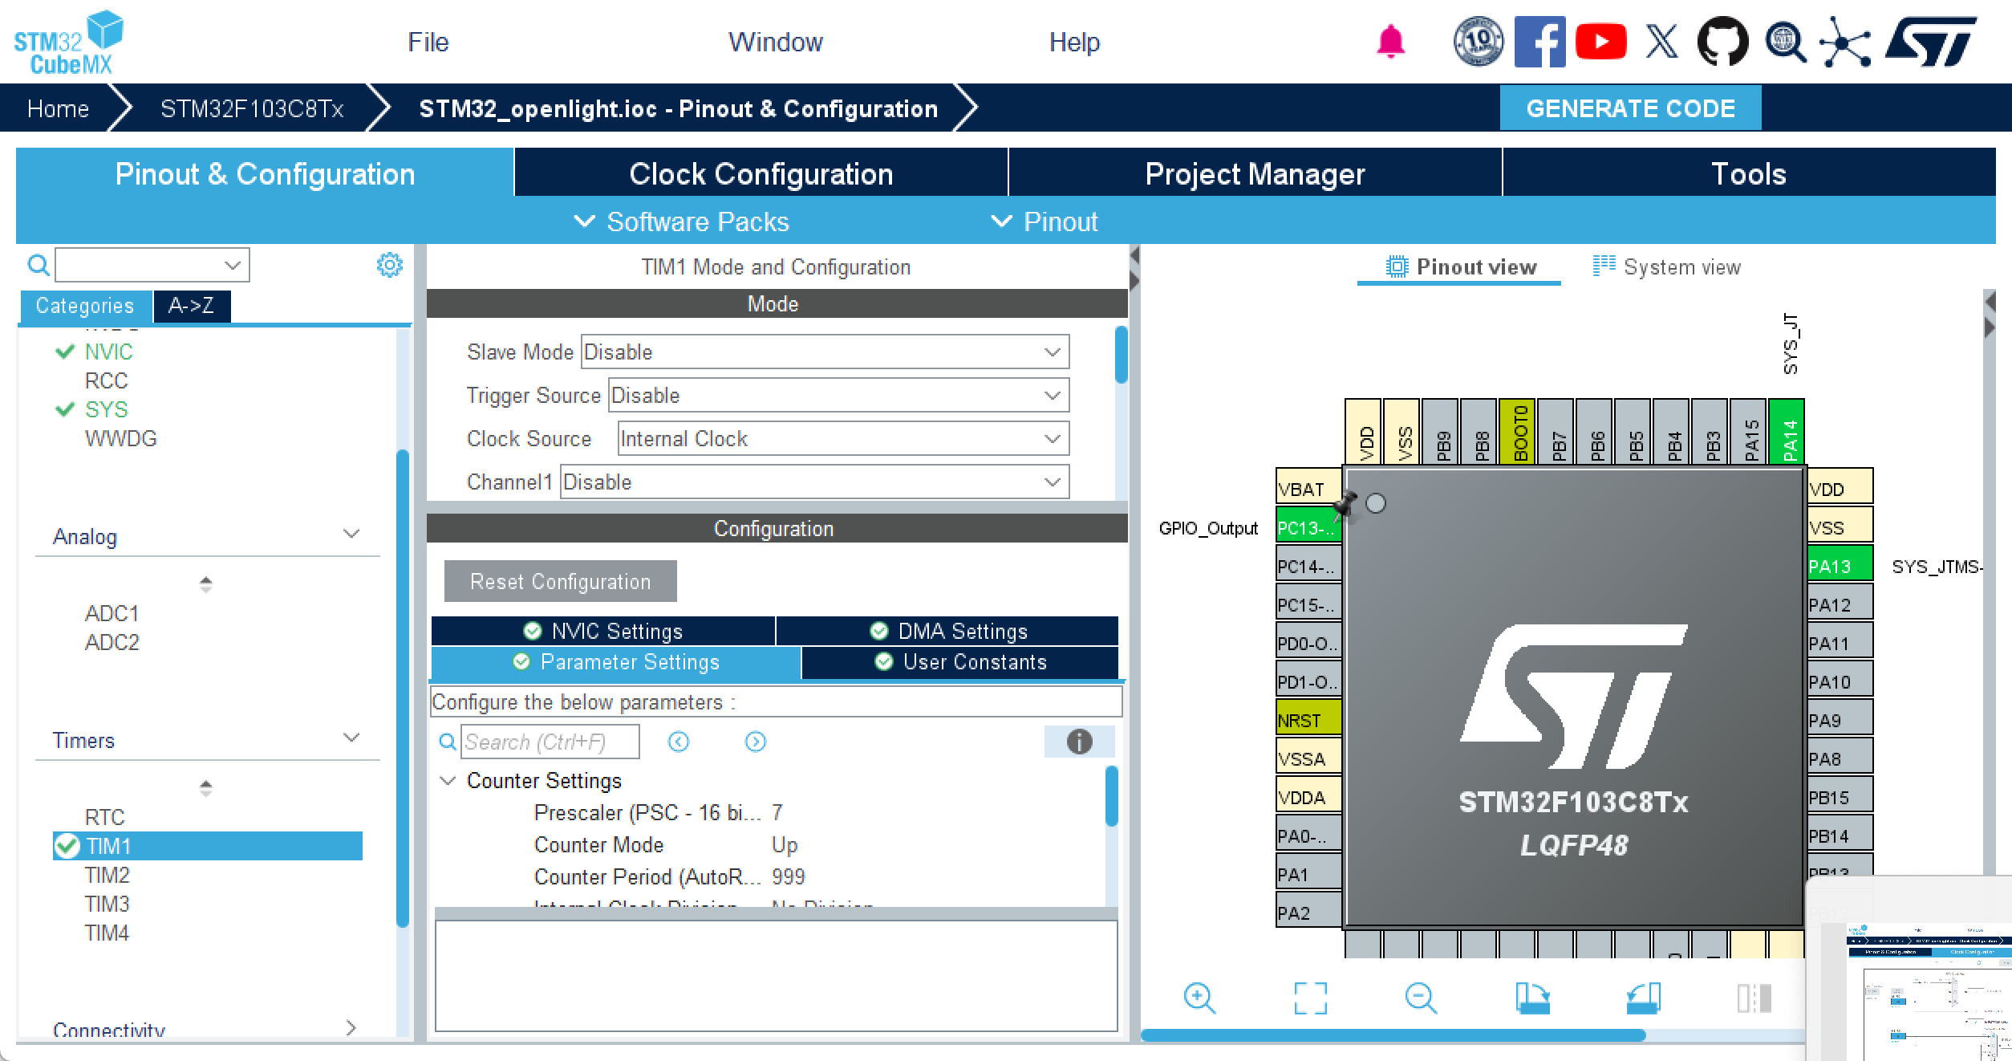Click the ST logo icon in the header
This screenshot has height=1061, width=2012.
click(1930, 41)
